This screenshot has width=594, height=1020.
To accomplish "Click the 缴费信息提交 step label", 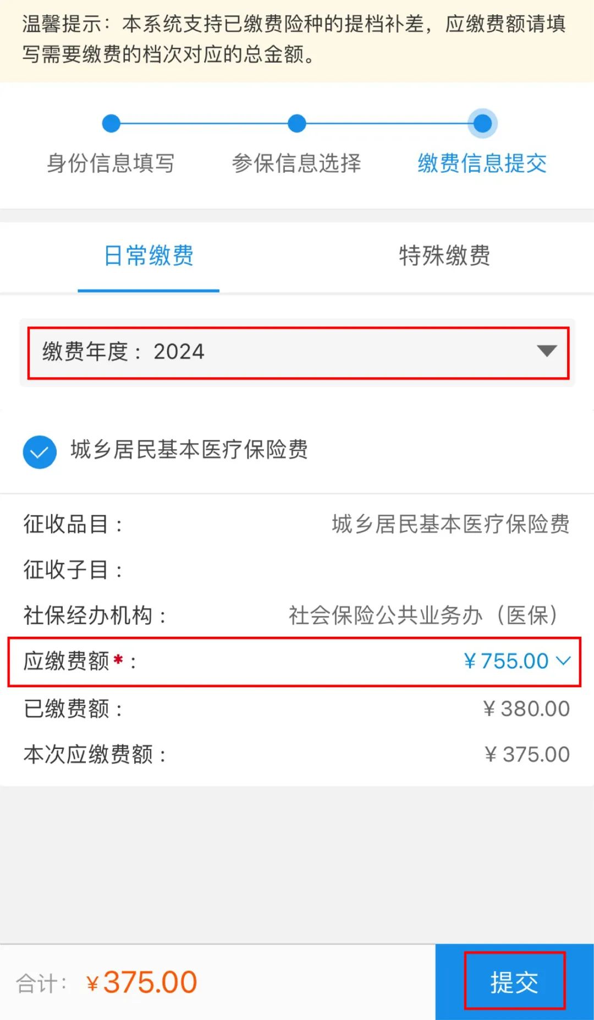I will (x=482, y=163).
